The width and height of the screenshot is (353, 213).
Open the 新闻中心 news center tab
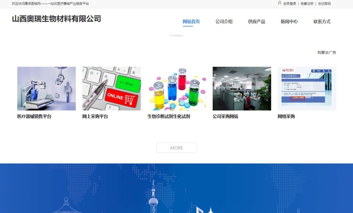[x=289, y=21]
